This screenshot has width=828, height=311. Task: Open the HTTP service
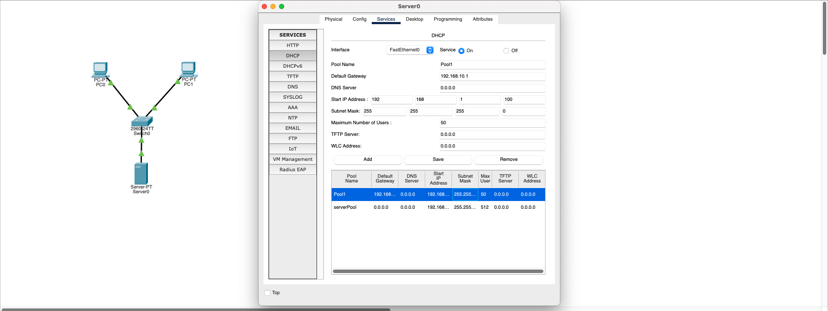coord(293,45)
